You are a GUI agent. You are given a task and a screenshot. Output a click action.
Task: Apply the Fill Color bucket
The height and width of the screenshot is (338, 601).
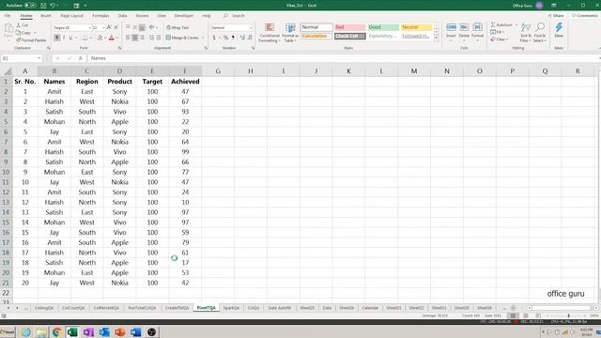point(100,38)
